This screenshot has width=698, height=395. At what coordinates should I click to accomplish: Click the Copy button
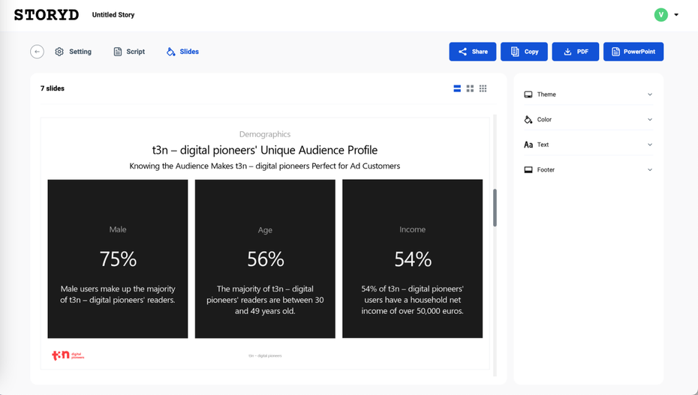pos(524,52)
